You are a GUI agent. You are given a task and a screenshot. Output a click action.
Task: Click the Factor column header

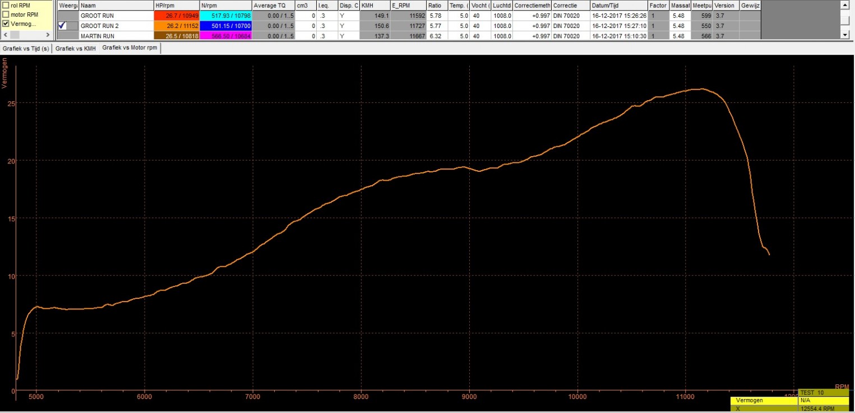click(x=659, y=5)
